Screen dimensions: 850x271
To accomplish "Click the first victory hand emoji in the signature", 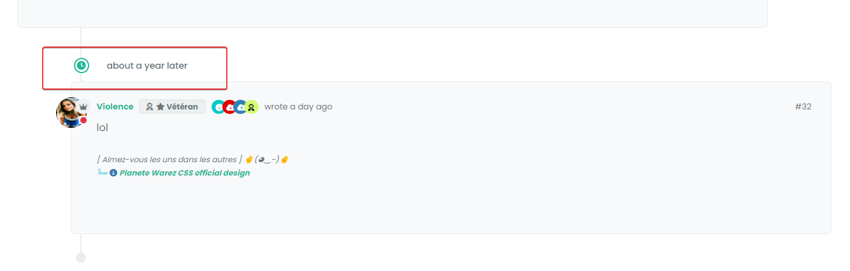I will click(249, 160).
